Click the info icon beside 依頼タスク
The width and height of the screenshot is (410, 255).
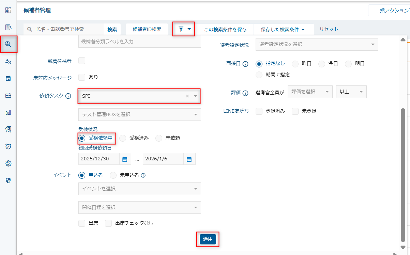68,96
